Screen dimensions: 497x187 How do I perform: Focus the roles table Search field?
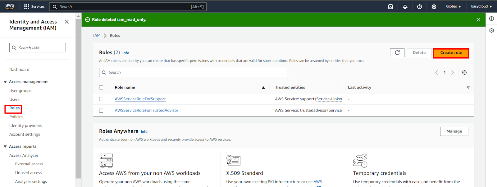click(194, 72)
